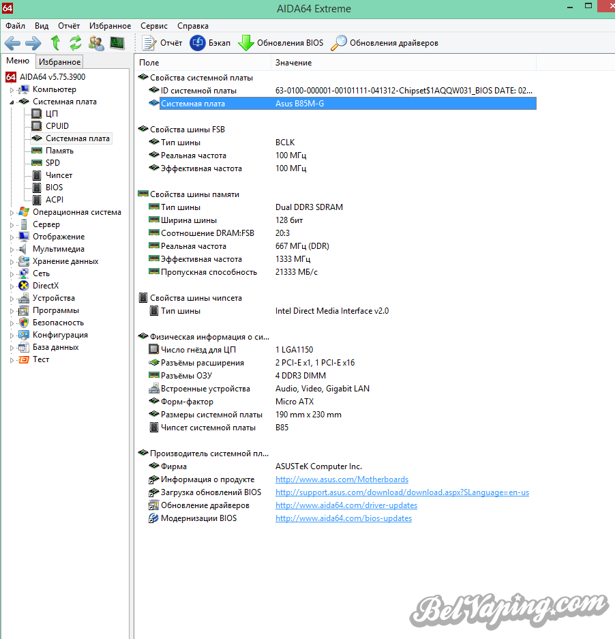The height and width of the screenshot is (639, 615).
Task: Click the Back navigation arrow
Action: 12,43
